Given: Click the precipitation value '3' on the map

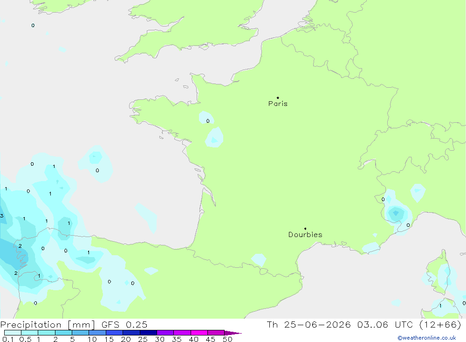Looking at the screenshot, I should coord(2,216).
